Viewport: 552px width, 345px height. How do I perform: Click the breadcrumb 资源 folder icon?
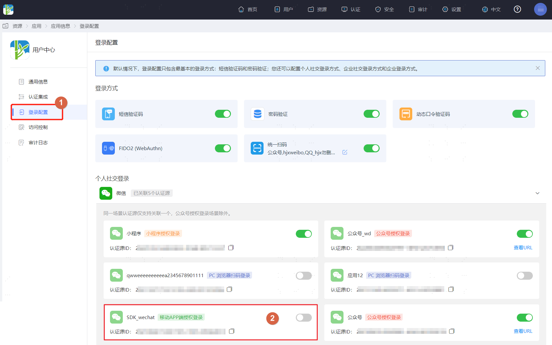pos(5,26)
